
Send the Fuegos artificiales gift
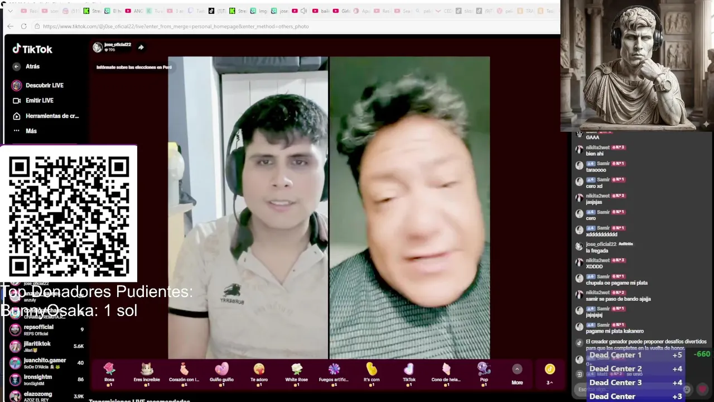334,374
